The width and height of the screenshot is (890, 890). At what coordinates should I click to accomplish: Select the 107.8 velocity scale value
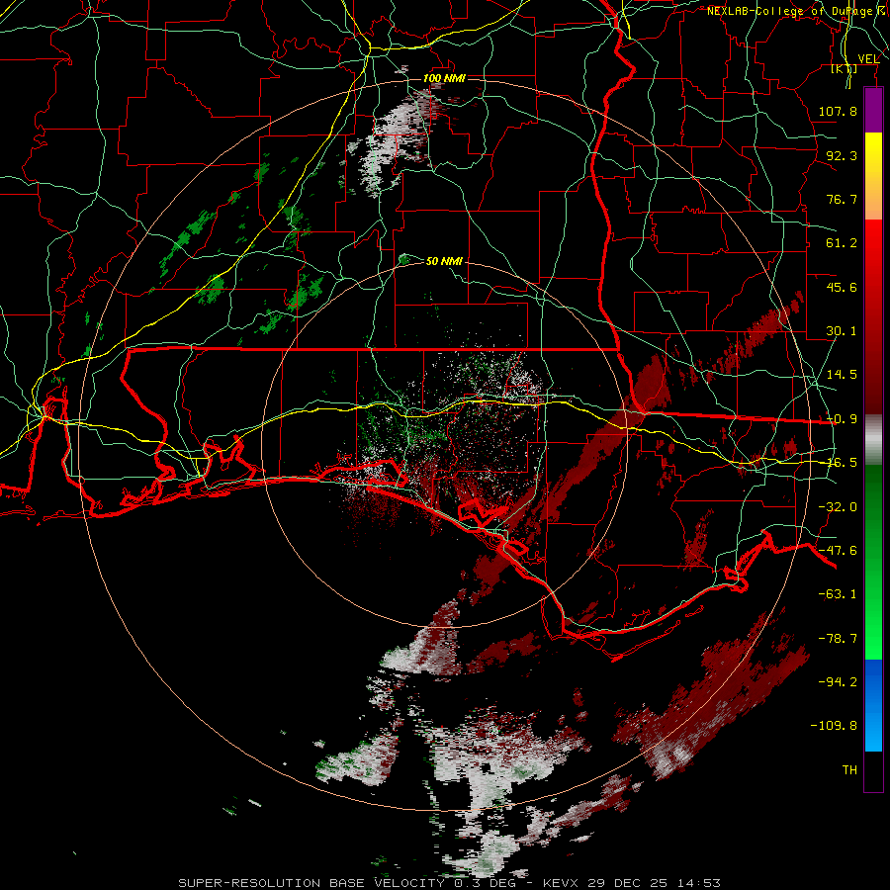tap(838, 111)
